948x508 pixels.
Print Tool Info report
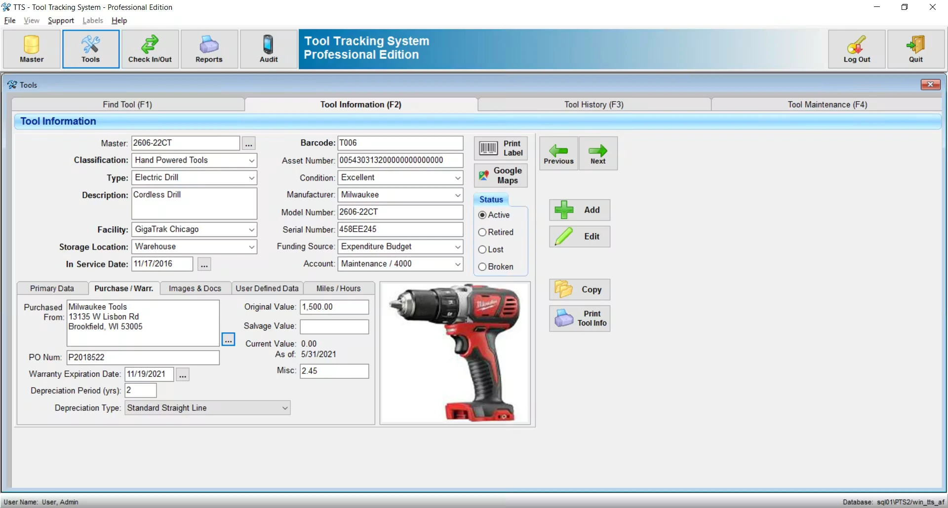[x=580, y=318]
